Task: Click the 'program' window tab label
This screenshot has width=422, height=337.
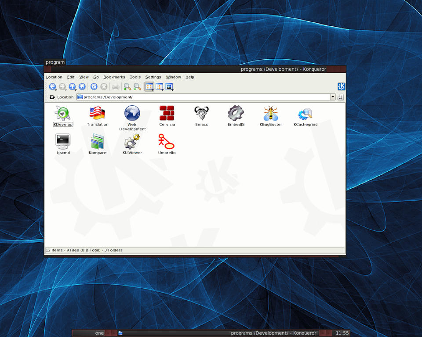Action: pos(55,62)
